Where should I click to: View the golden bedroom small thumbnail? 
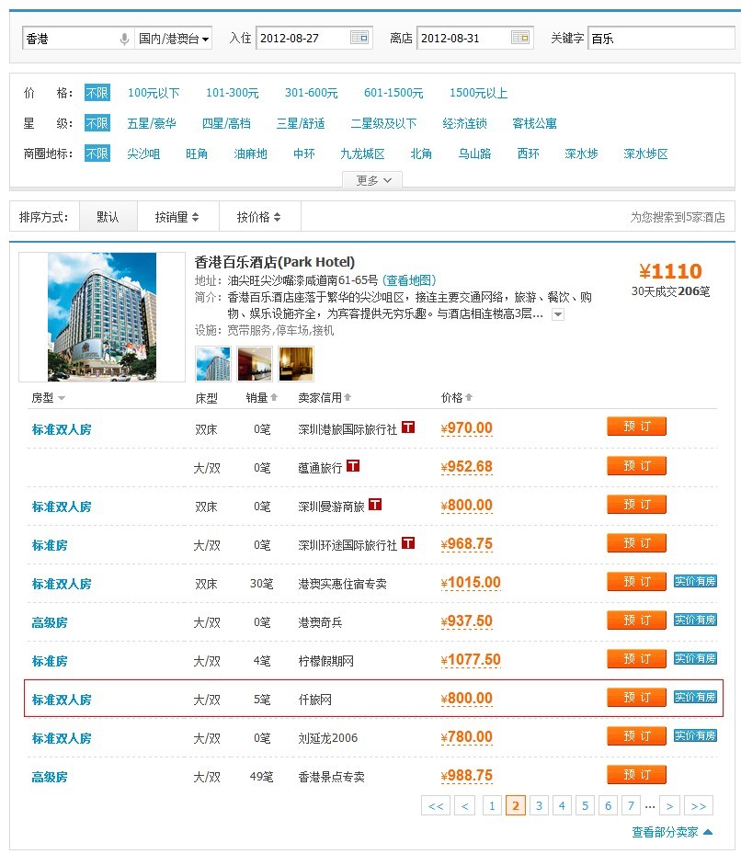point(296,364)
